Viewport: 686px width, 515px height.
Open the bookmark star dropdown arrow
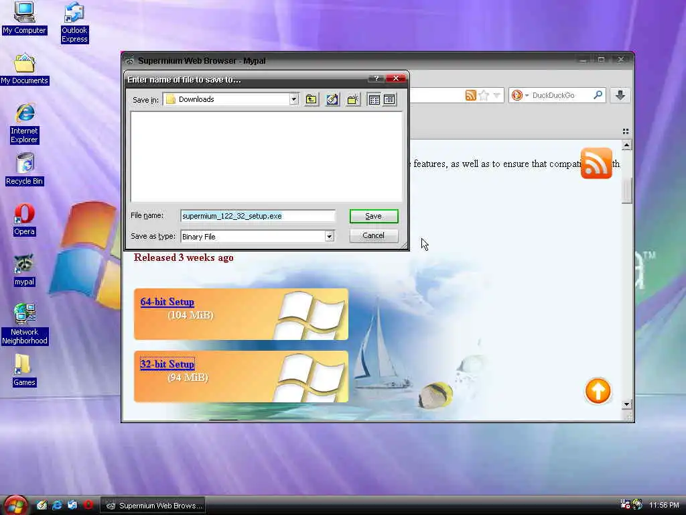tap(496, 95)
